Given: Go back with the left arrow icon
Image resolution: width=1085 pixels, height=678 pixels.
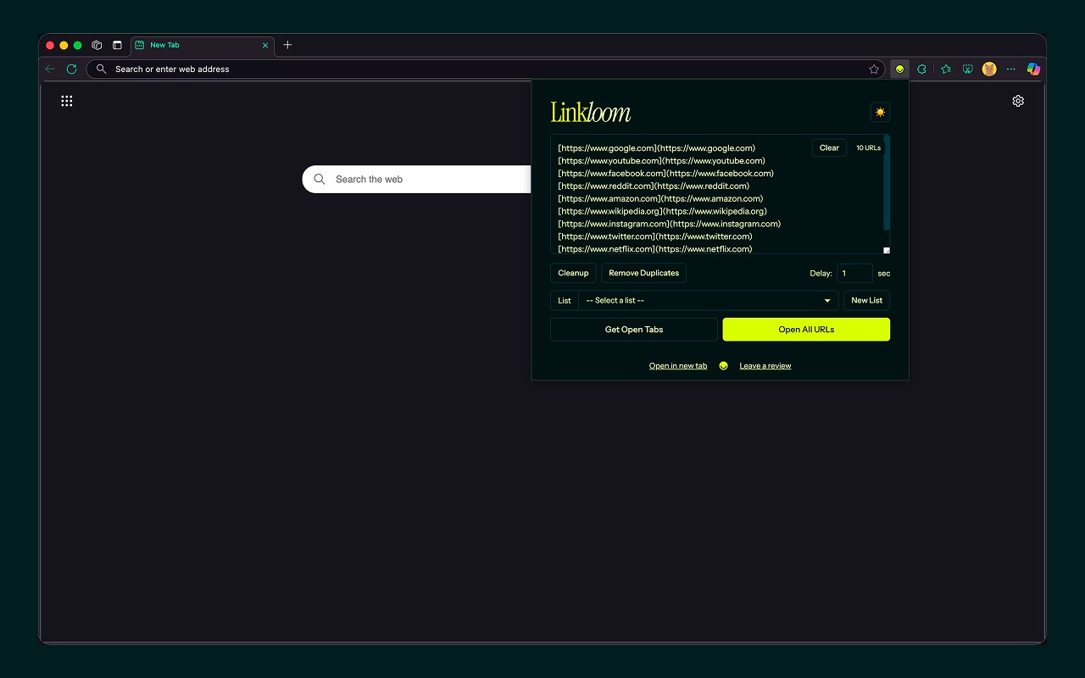Looking at the screenshot, I should (50, 69).
